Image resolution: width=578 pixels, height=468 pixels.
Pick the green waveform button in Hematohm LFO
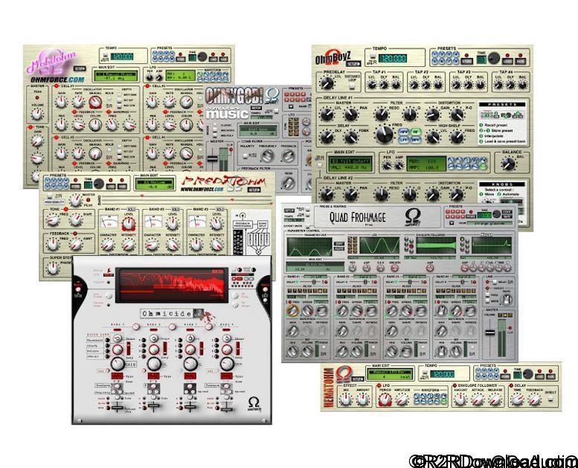(445, 402)
